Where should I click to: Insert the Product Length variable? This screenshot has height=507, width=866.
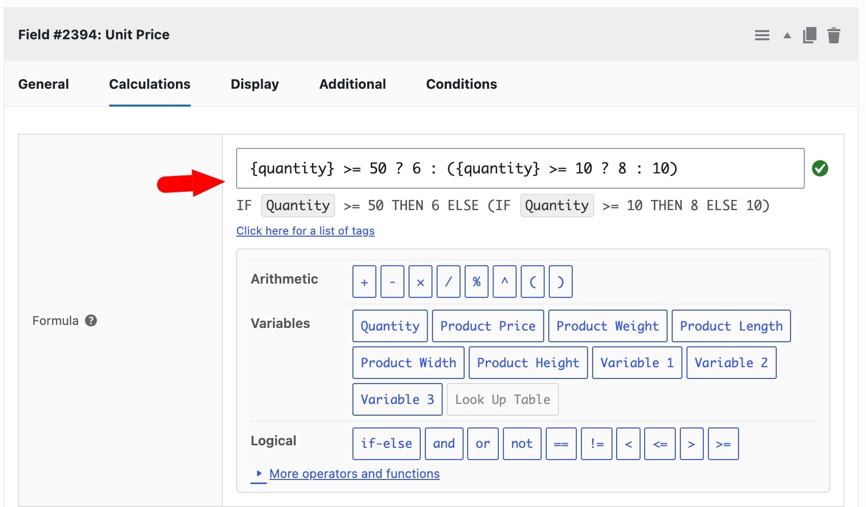731,326
